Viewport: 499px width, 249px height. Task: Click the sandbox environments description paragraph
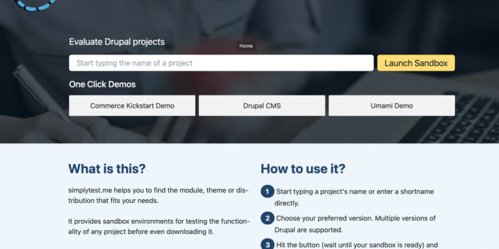[159, 226]
